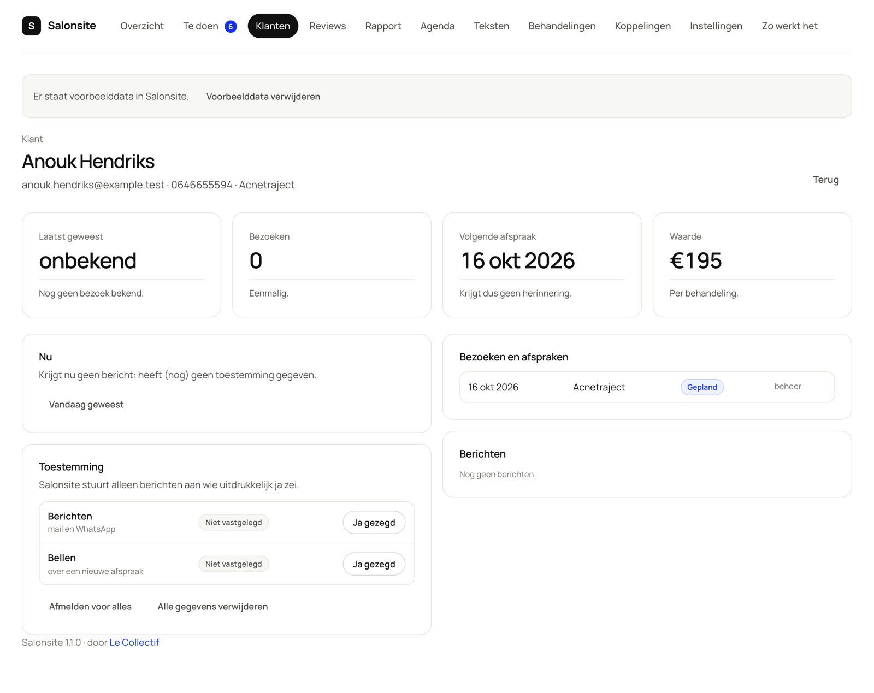Open beheer for the 16 okt 2026 appointment

coord(787,387)
